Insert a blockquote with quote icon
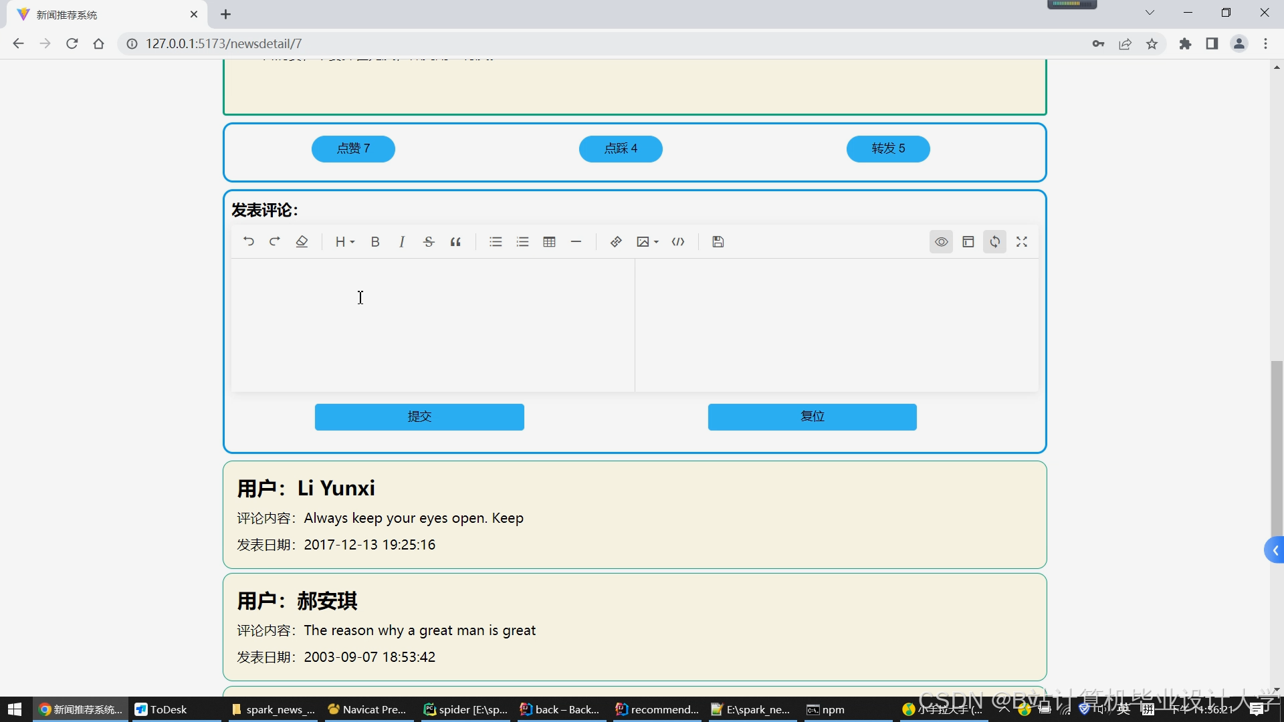Image resolution: width=1284 pixels, height=722 pixels. click(455, 242)
